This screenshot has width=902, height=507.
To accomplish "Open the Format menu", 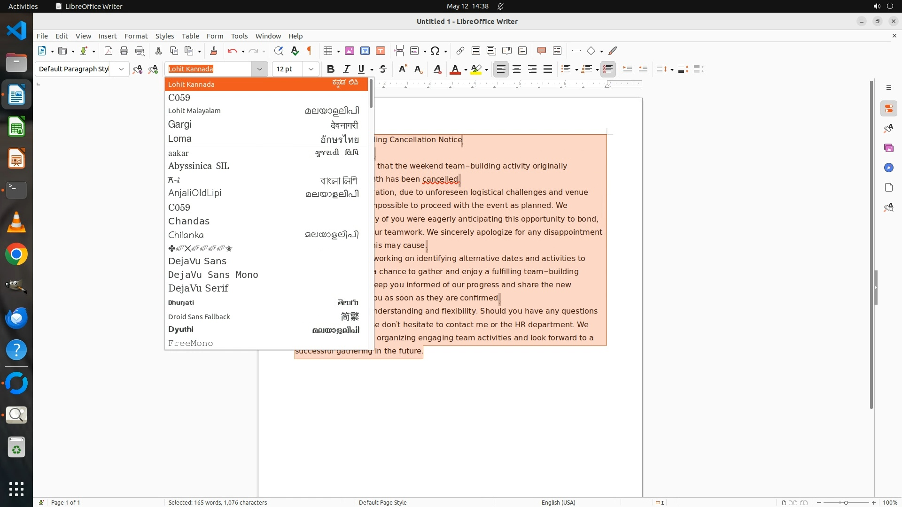I will pos(136,36).
